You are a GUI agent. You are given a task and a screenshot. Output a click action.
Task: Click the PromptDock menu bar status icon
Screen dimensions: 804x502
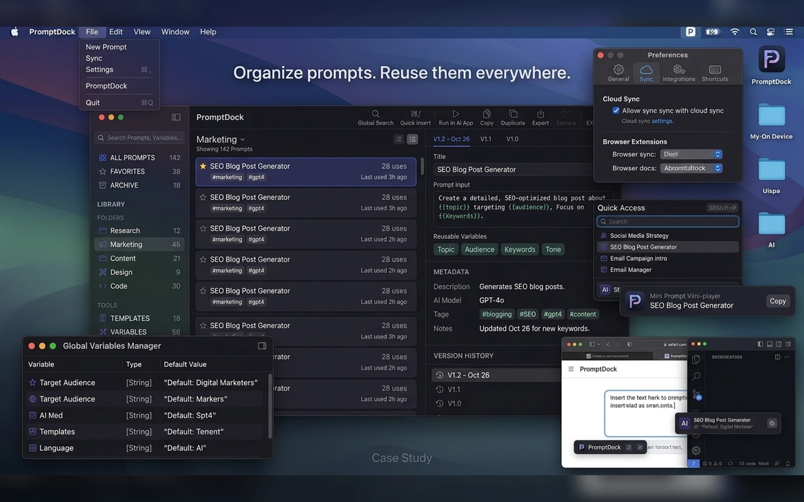click(690, 32)
